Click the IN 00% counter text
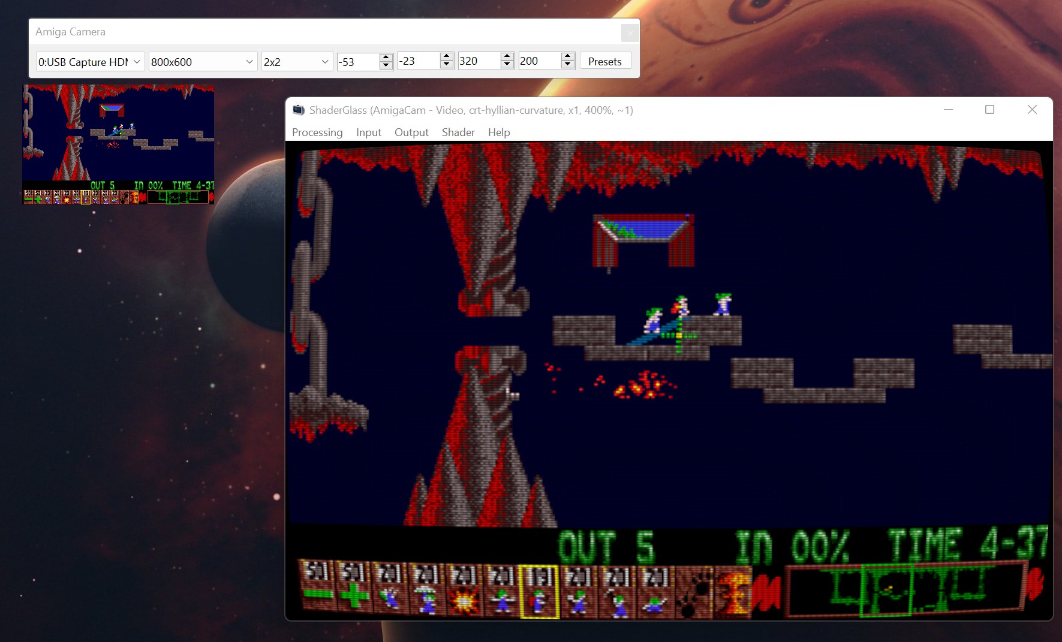The image size is (1062, 642). click(x=793, y=546)
